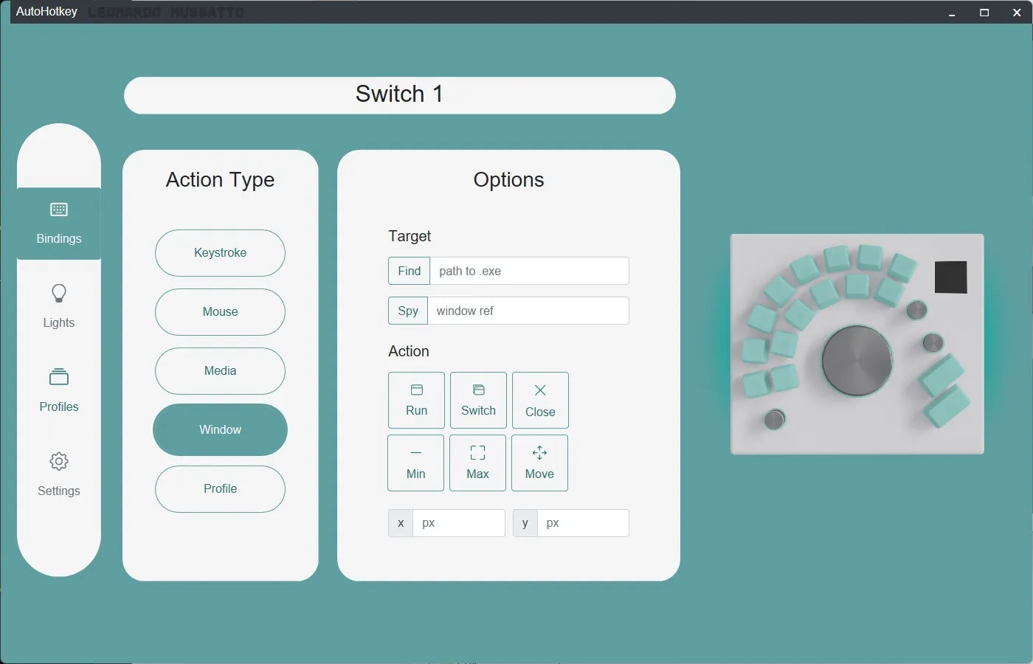Choose the Max maximize action
1033x664 pixels.
pyautogui.click(x=477, y=463)
